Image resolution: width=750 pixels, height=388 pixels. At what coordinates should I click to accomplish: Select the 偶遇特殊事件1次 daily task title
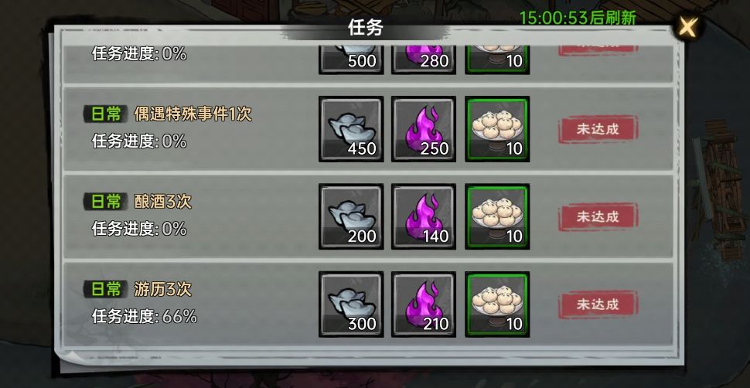tap(193, 114)
